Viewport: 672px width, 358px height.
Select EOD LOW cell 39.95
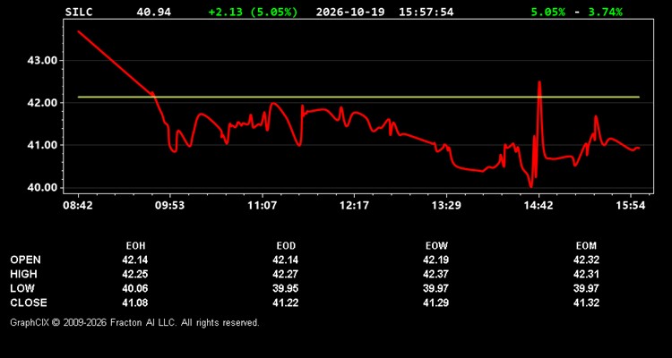coord(286,288)
